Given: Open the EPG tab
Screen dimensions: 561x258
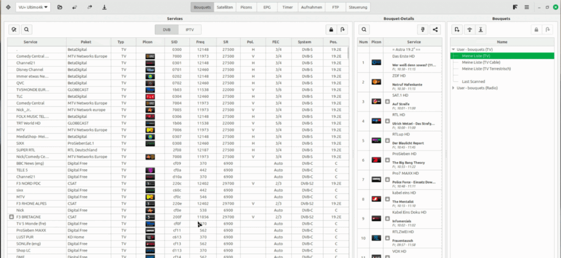Looking at the screenshot, I should point(268,7).
